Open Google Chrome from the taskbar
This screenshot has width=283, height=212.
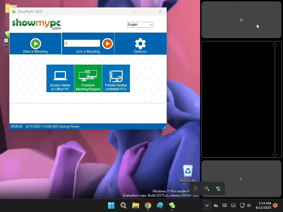tap(148, 205)
